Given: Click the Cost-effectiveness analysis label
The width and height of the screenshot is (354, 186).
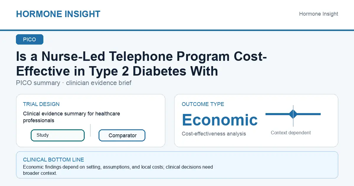Looking at the screenshot, I should (x=214, y=134).
